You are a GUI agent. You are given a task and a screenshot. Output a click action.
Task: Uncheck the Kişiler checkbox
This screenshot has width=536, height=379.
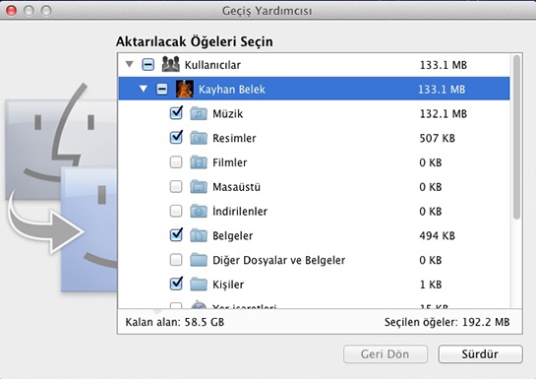tap(176, 284)
